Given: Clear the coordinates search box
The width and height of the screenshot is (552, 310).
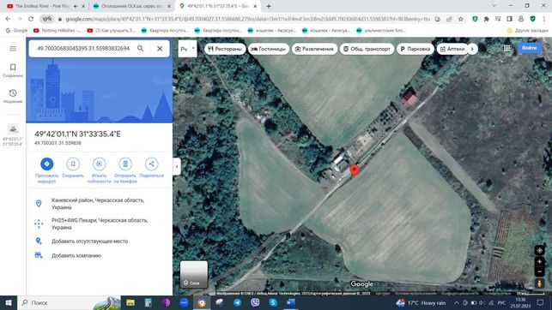Looking at the screenshot, I should click(x=160, y=49).
